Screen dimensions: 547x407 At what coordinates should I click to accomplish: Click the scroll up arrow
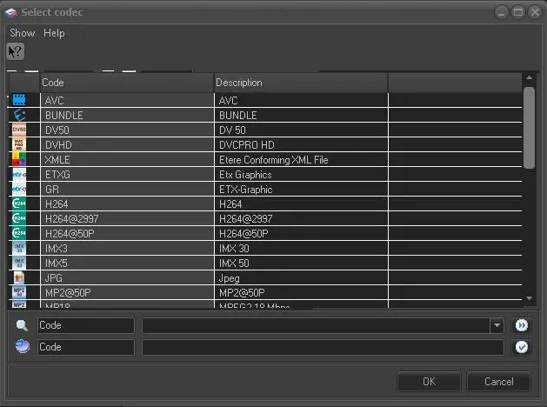530,77
